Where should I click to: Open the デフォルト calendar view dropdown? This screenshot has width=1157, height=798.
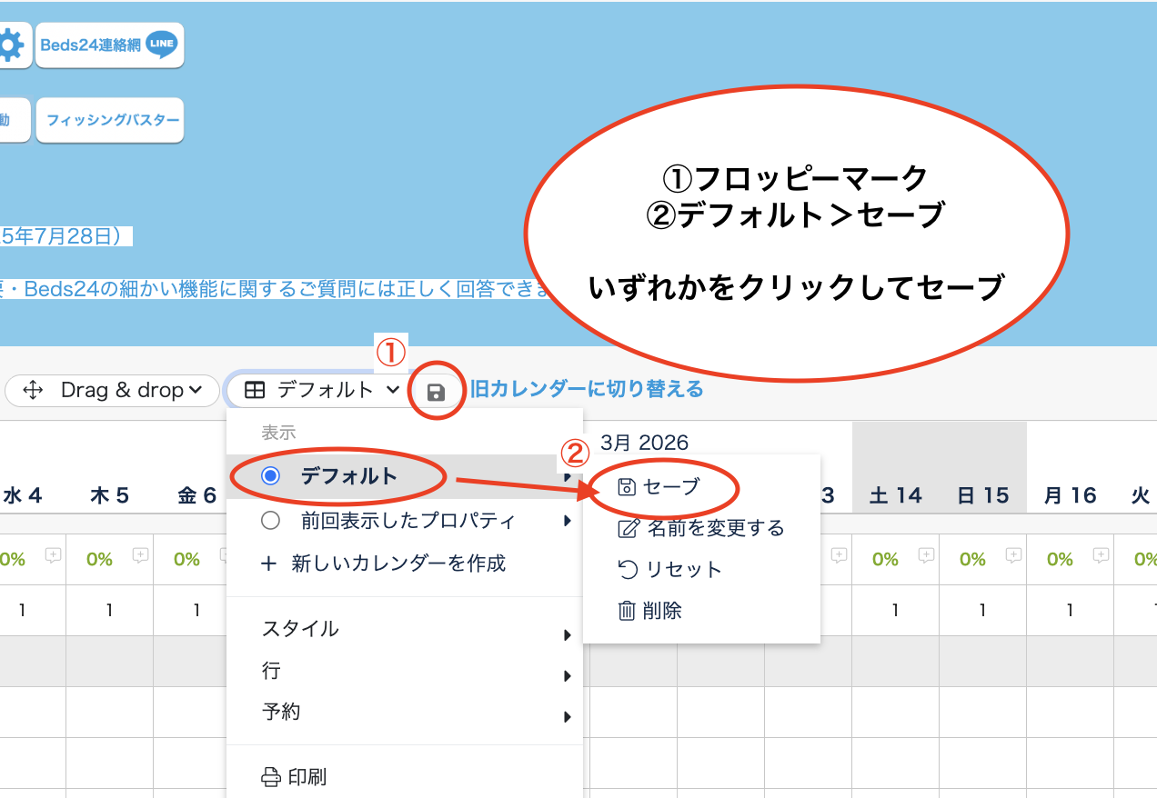coord(314,390)
